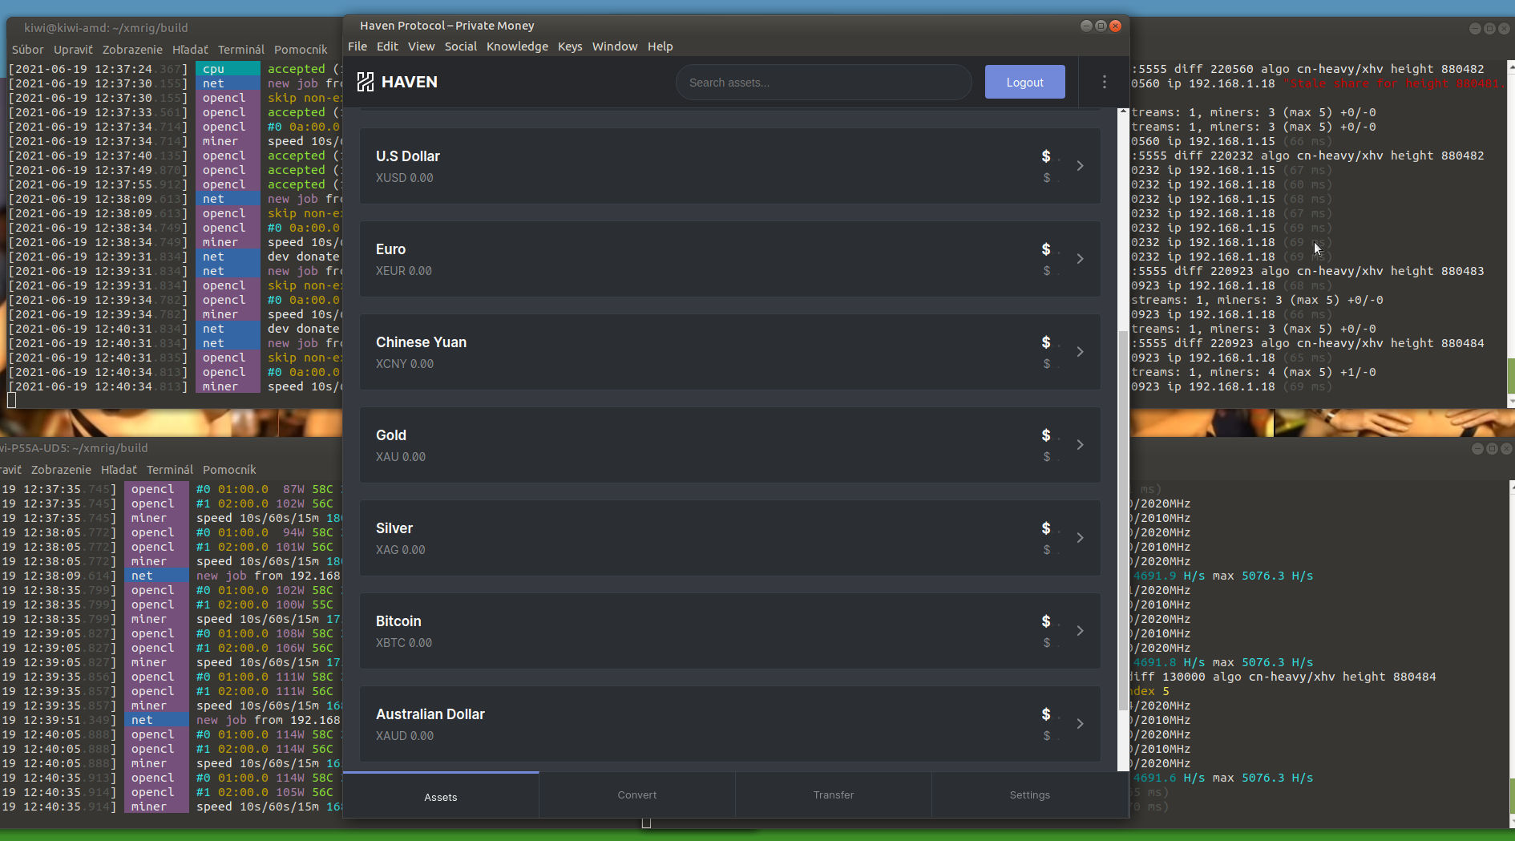Expand the Silver asset row chevron
Screen dimensions: 1515x841
coord(1081,538)
